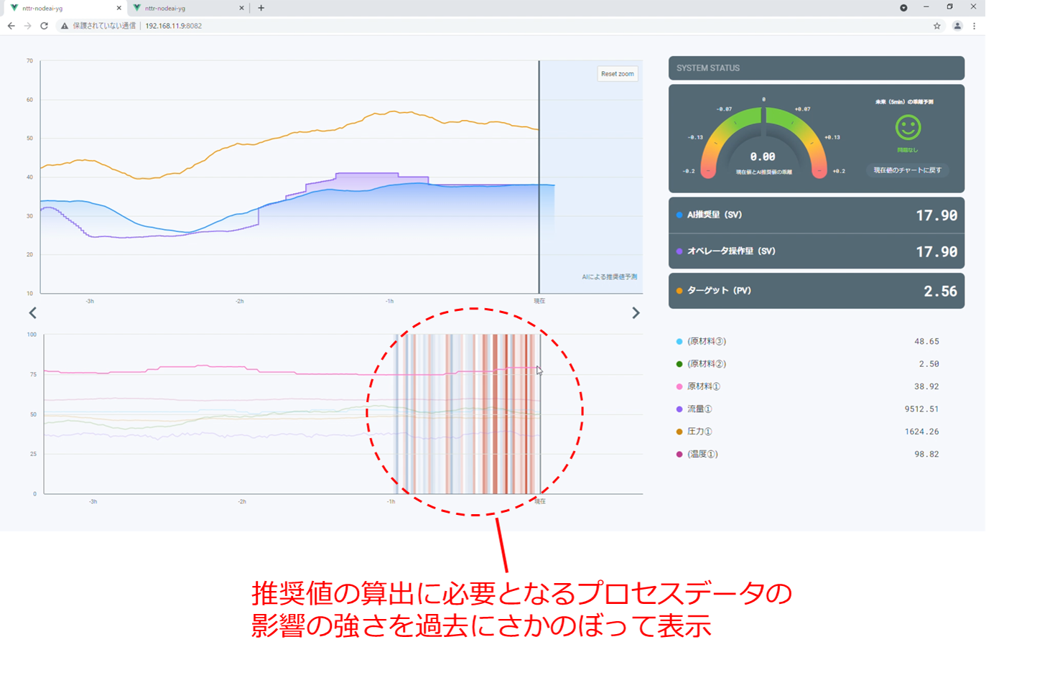Click the green smiley status icon
The image size is (1055, 698).
pos(908,128)
